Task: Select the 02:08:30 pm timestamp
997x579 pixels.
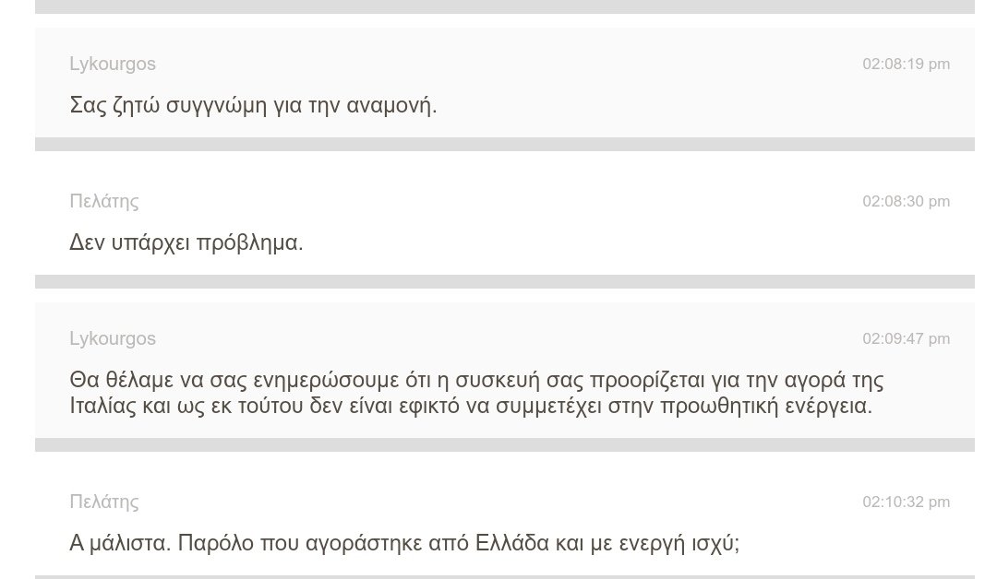Action: coord(907,201)
